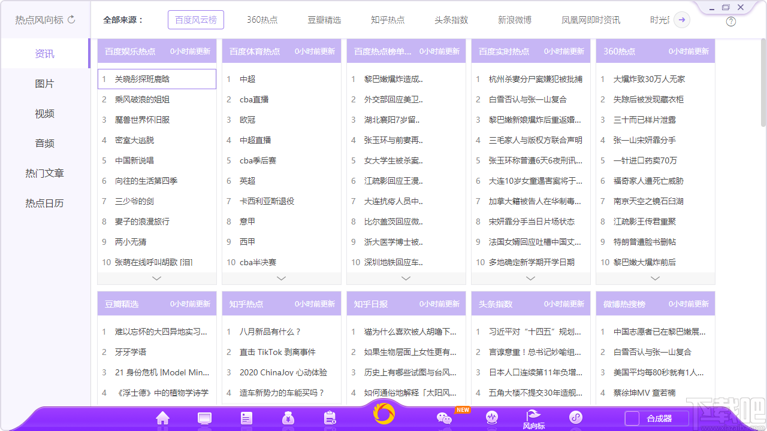Viewport: 767px width, 431px height.
Task: Open the 热门文章 sidebar section
Action: click(x=45, y=173)
